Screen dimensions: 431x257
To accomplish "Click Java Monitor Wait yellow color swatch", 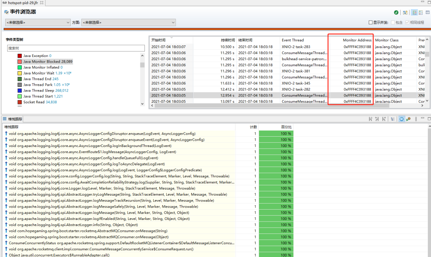I will click(20, 73).
